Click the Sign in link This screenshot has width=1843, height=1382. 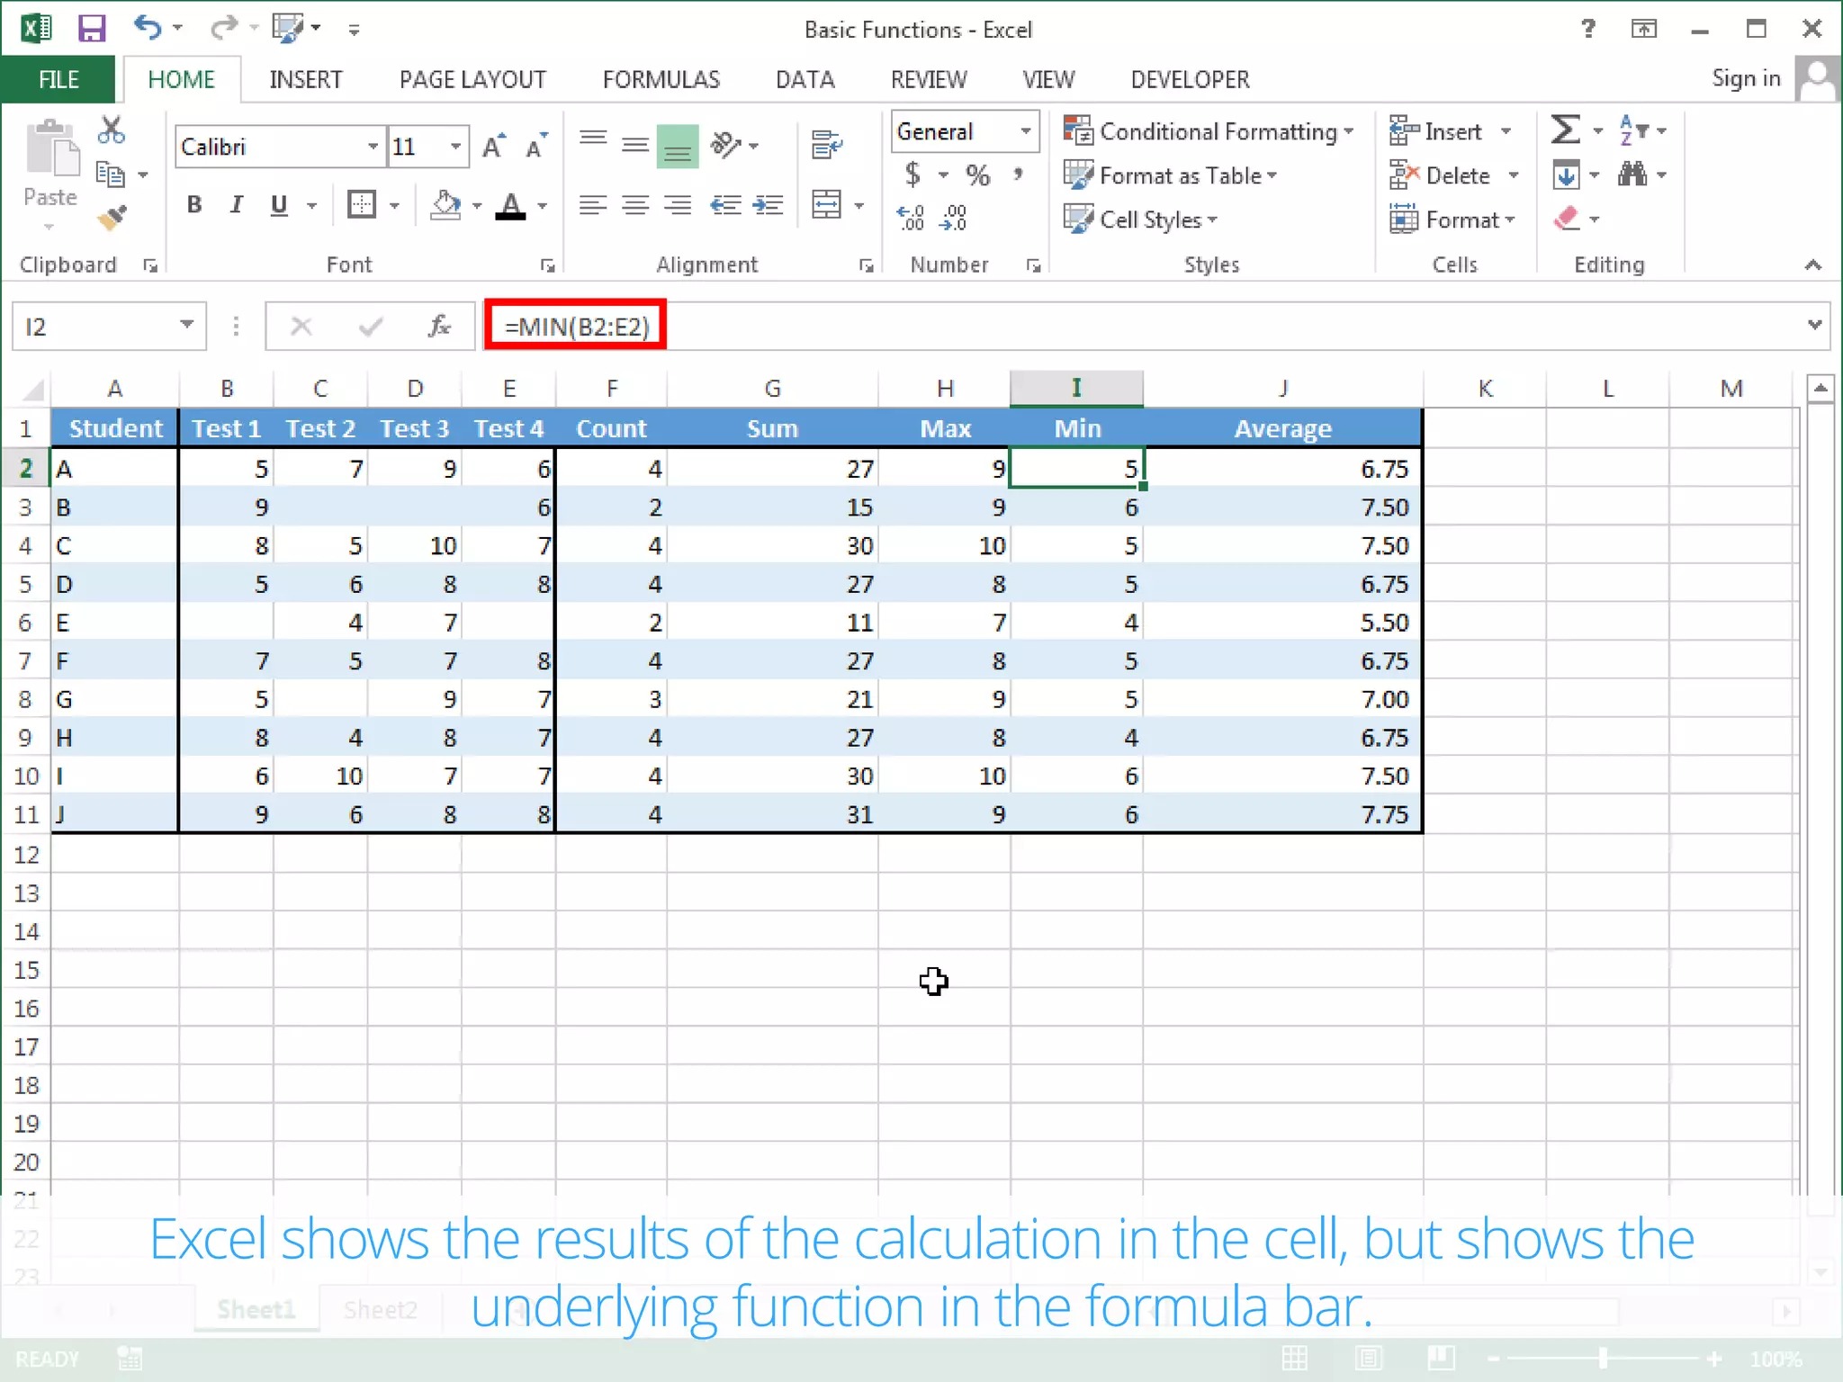click(1746, 78)
